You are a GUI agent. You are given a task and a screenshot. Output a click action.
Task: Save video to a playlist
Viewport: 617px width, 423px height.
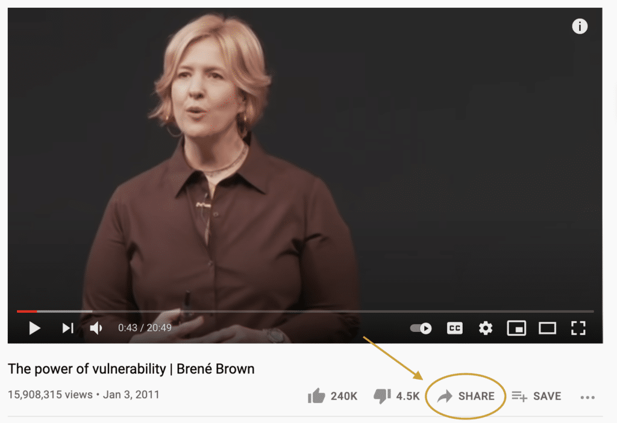536,396
